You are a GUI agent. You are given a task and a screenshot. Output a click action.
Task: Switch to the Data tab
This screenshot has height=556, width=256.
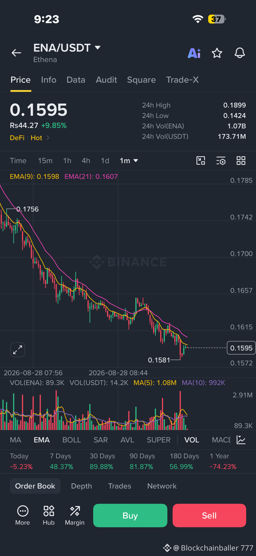pos(76,80)
